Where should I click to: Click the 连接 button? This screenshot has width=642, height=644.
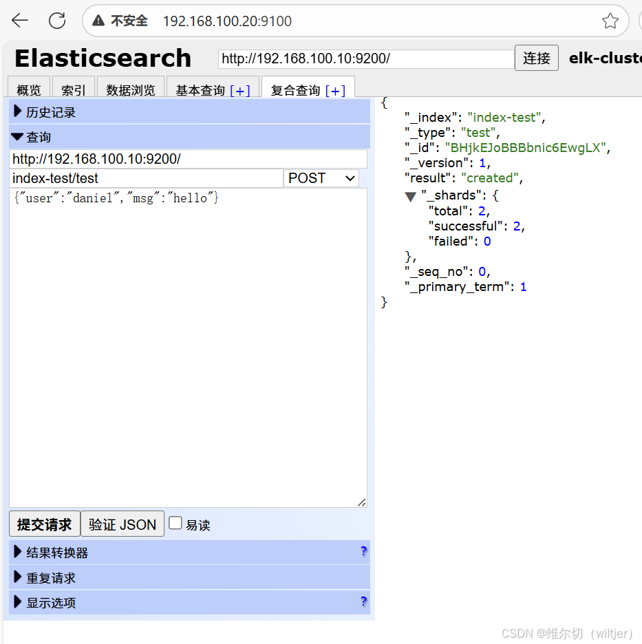pos(537,58)
